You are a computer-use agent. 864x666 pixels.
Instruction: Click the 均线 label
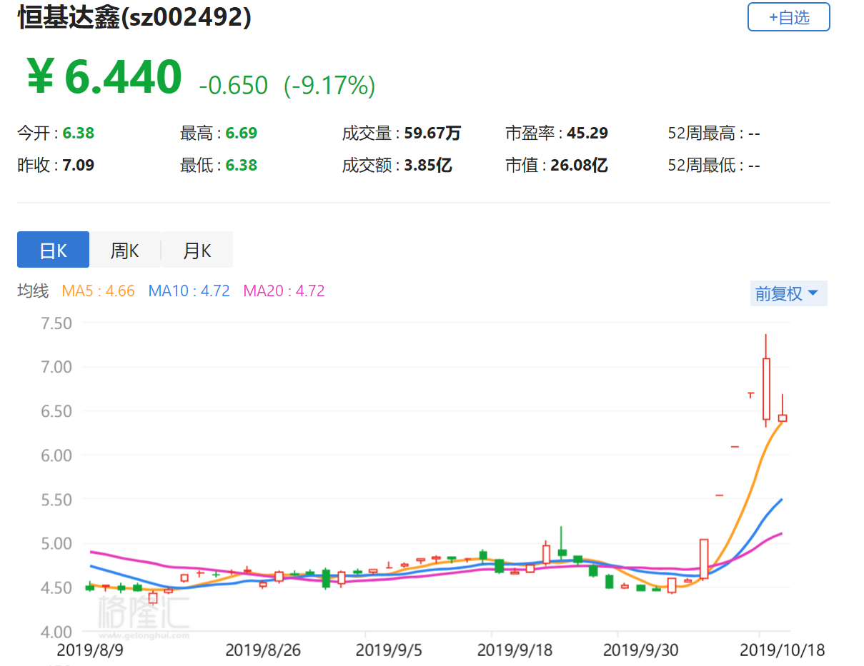pyautogui.click(x=33, y=291)
